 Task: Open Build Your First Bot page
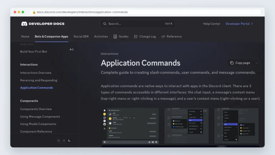(34, 52)
